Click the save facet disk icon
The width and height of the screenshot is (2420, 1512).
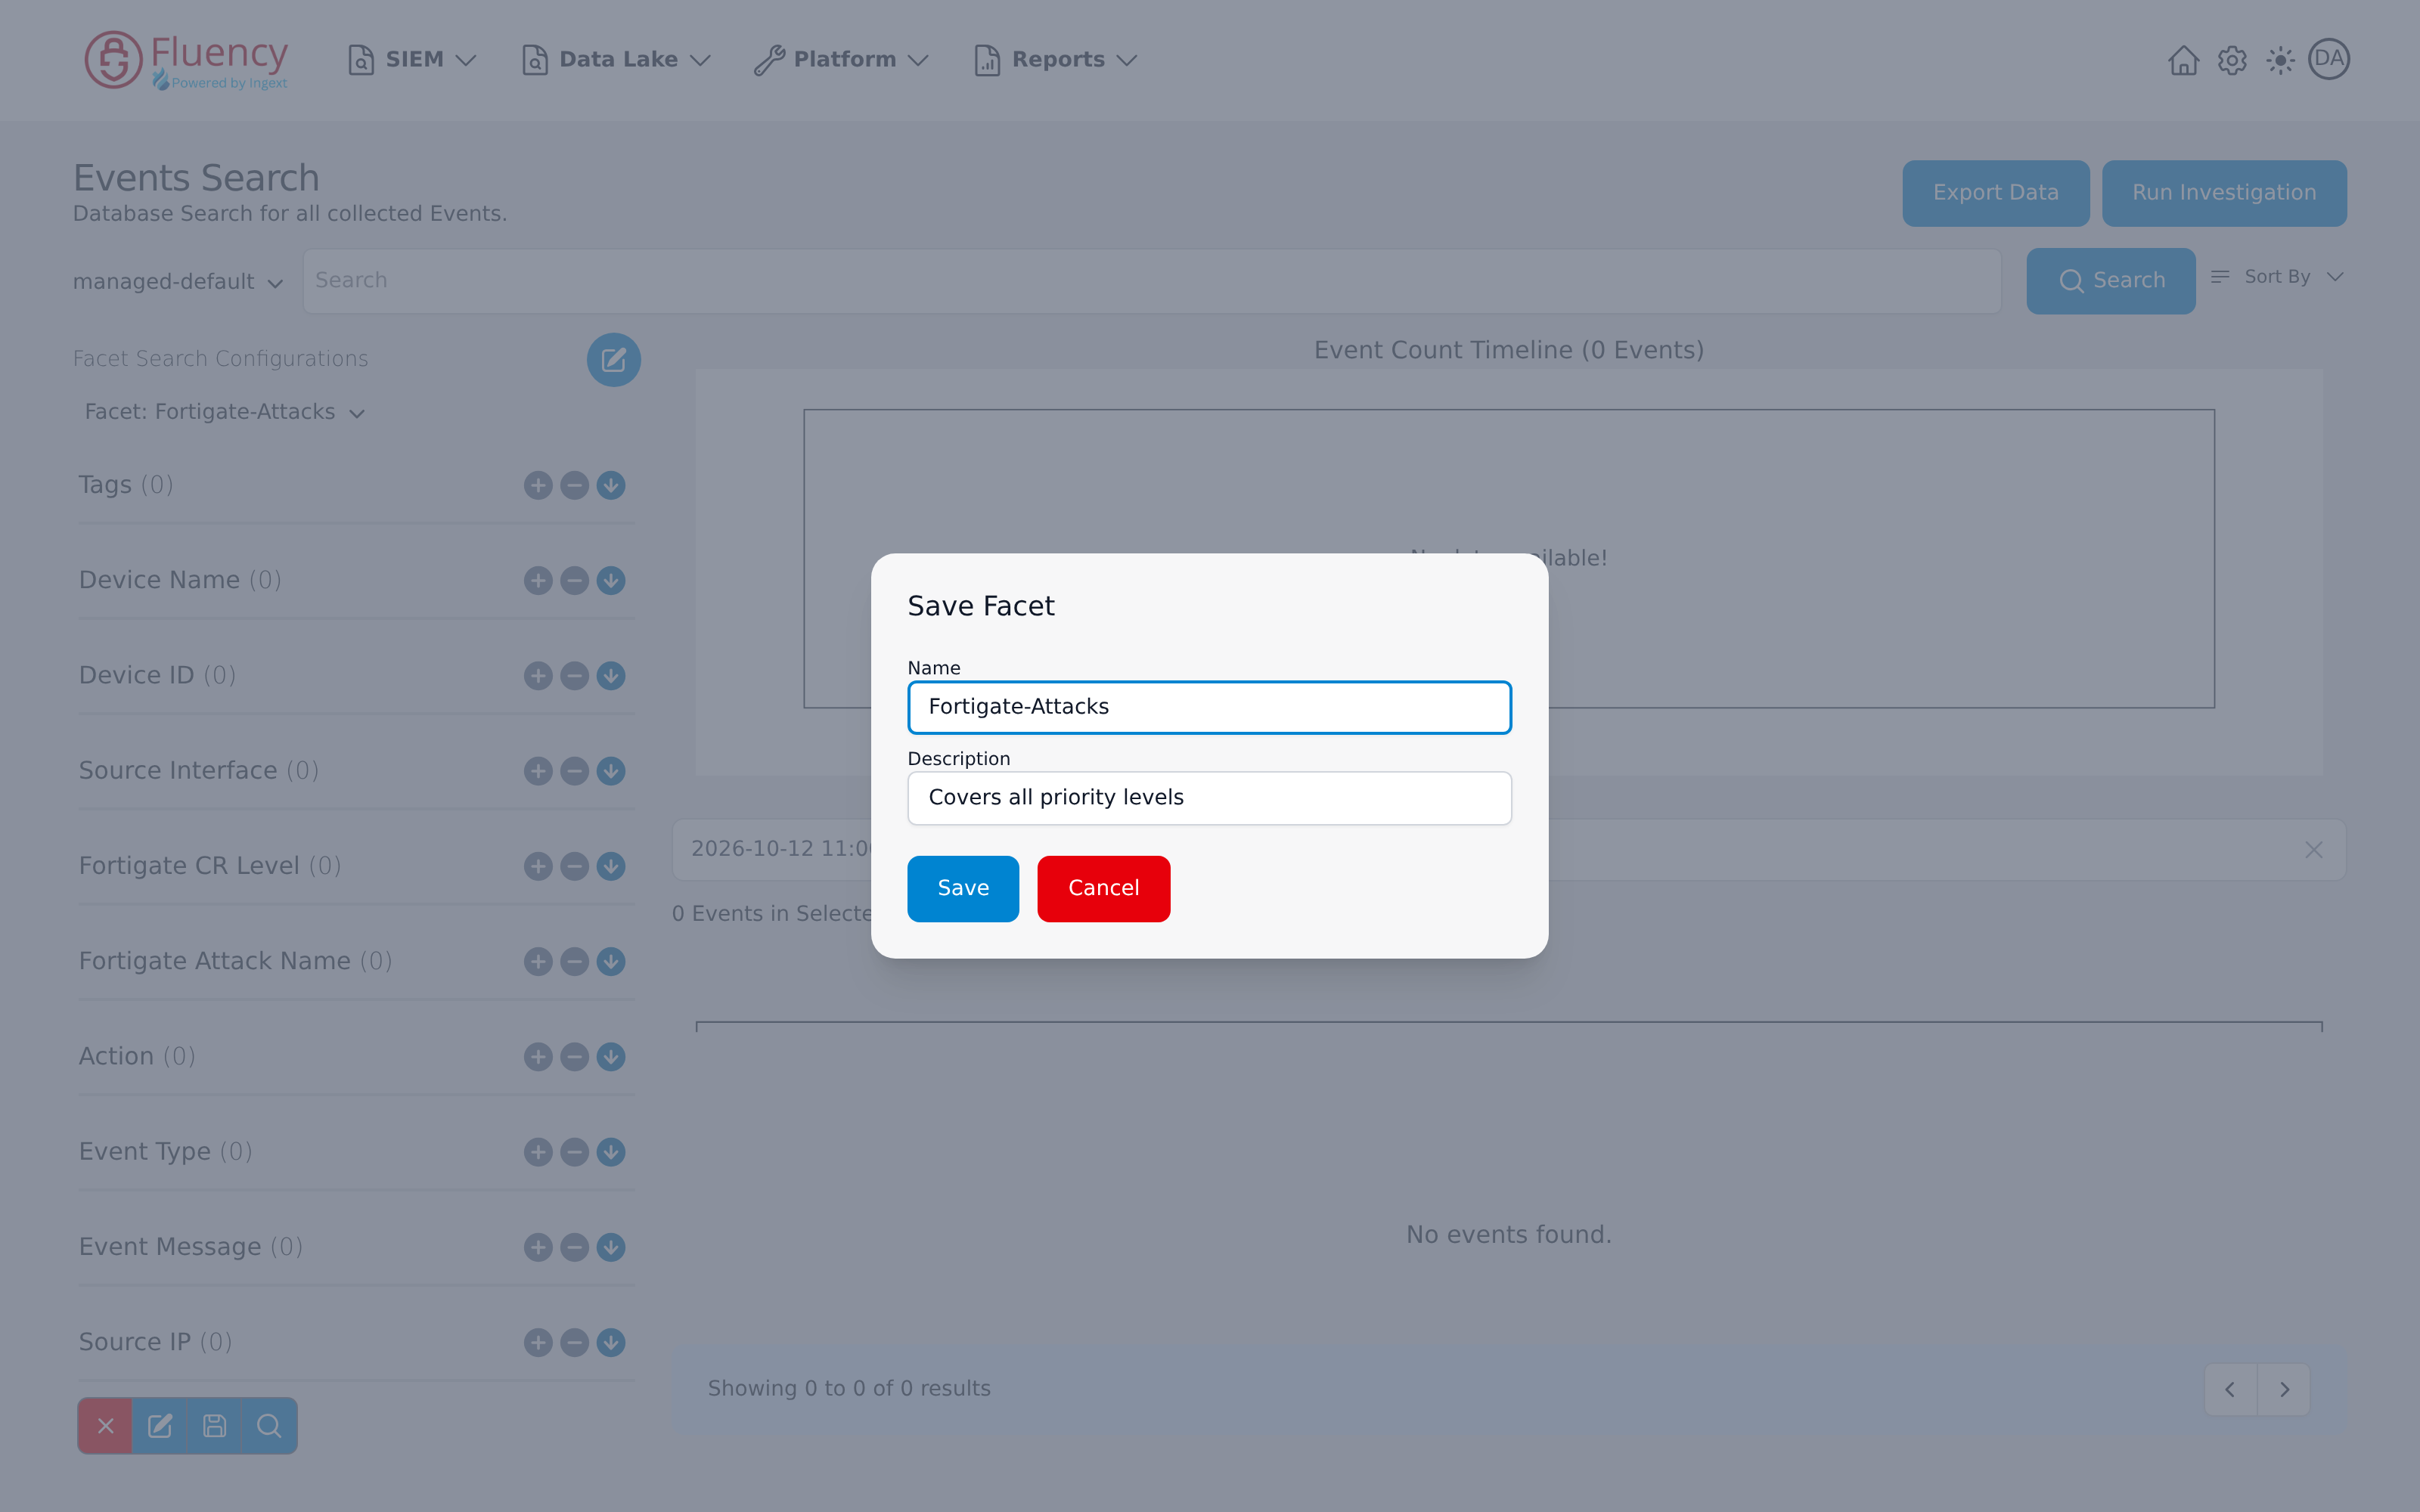[x=215, y=1426]
